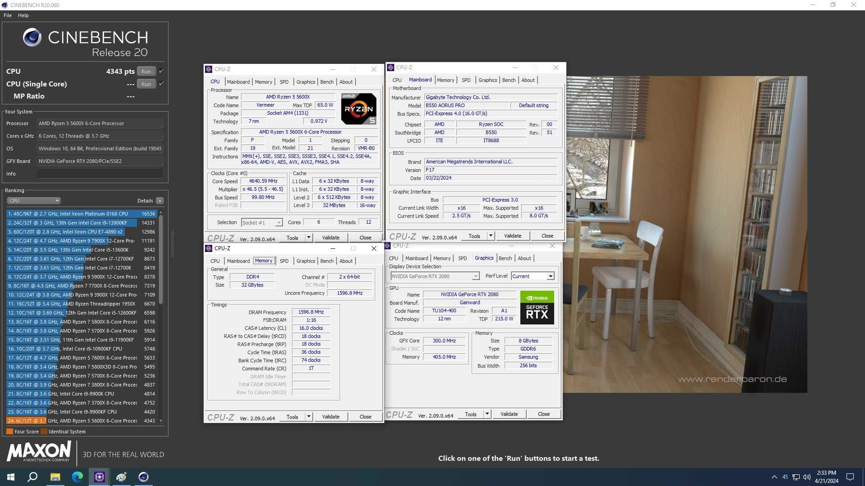Select Xeon Platinum 8168 ranking row
865x486 pixels.
coord(82,214)
